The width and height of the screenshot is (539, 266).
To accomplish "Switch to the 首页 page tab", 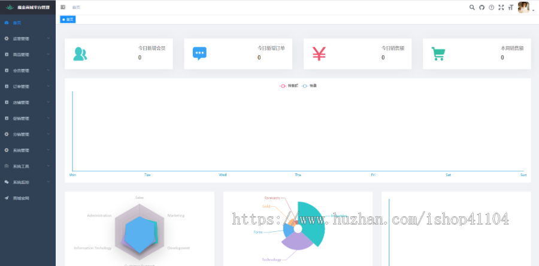I will 68,20.
